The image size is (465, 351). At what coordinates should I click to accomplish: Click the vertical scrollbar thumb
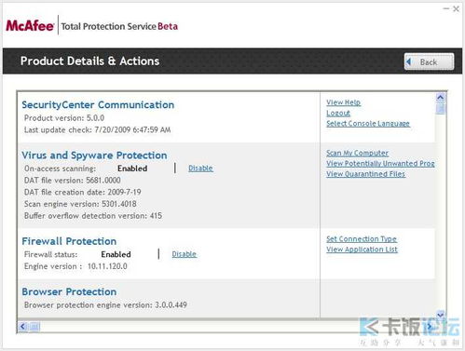(440, 109)
